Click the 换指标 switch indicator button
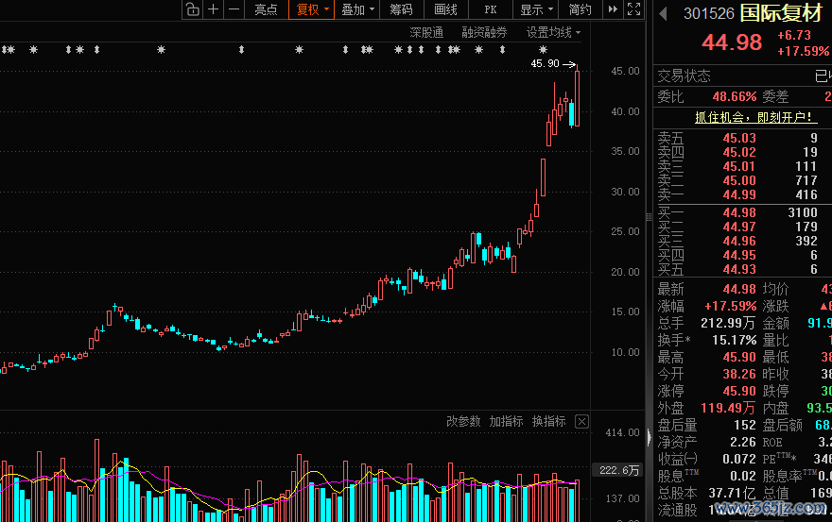 [548, 421]
